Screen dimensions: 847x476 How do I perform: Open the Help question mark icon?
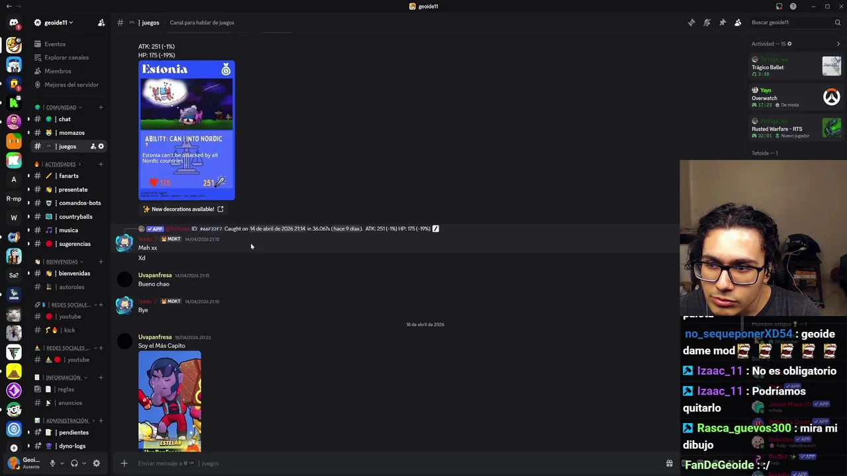(x=793, y=7)
